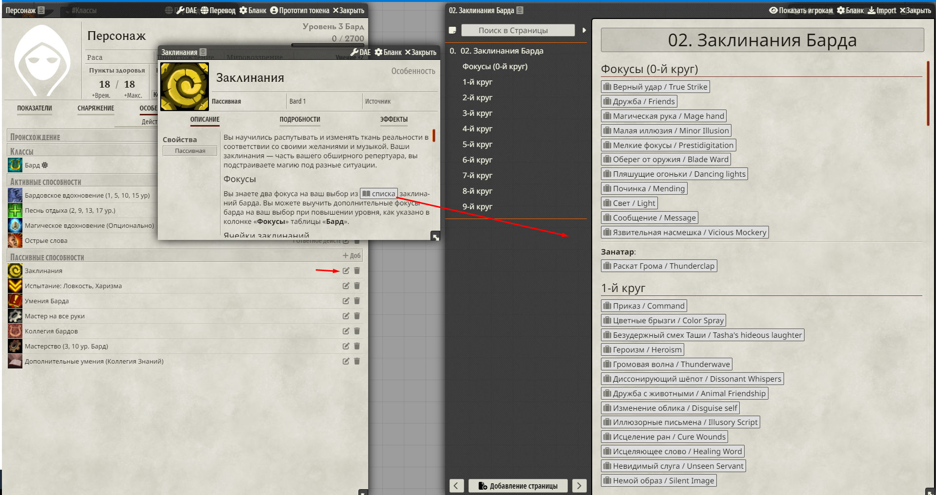936x495 pixels.
Task: Switch to the Показатели tab
Action: click(x=35, y=108)
